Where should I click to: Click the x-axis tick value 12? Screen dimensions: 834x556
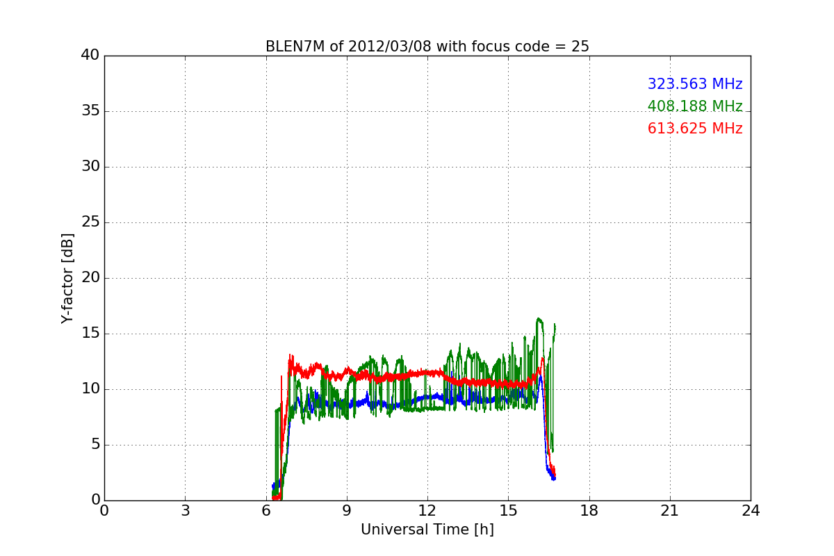click(427, 511)
